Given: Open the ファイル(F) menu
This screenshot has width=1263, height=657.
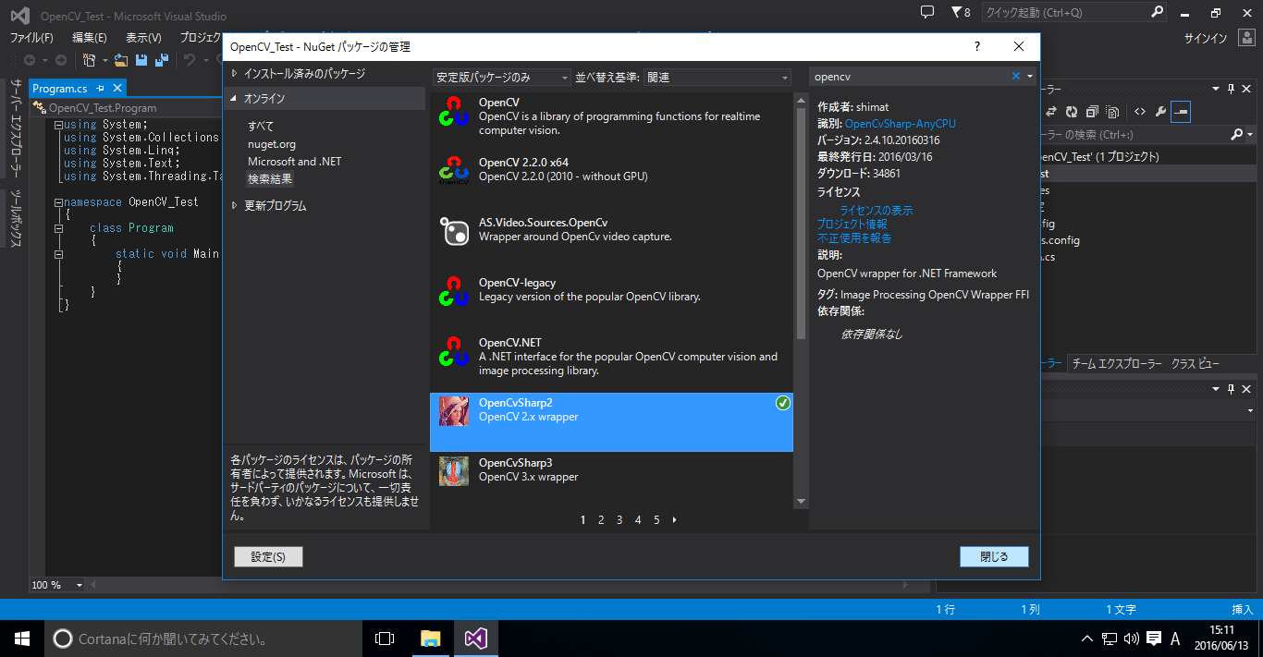Looking at the screenshot, I should tap(30, 38).
